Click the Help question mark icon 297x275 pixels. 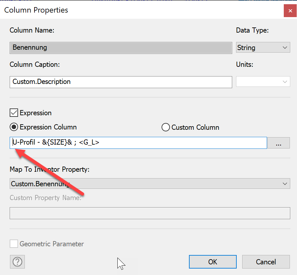(x=17, y=262)
